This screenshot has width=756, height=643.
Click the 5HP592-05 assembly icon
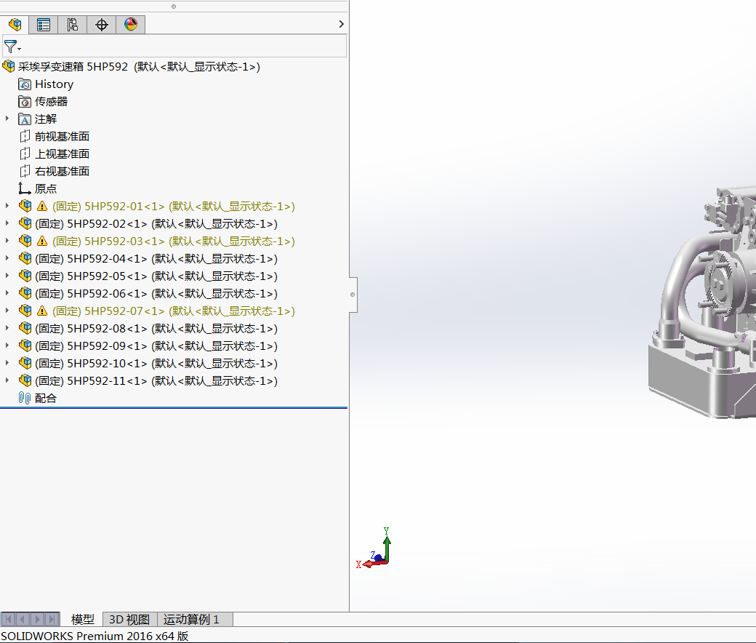(x=25, y=276)
